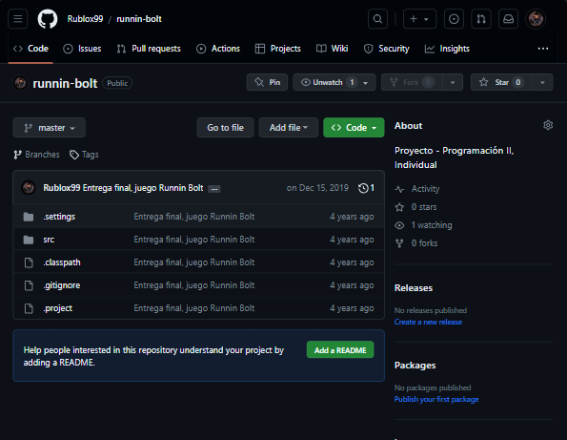View the Branches list

(x=36, y=155)
